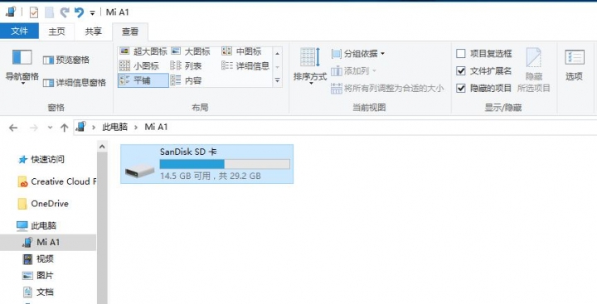This screenshot has height=304, width=597.
Task: Choose 中图标 medium icons layout
Action: coord(241,51)
